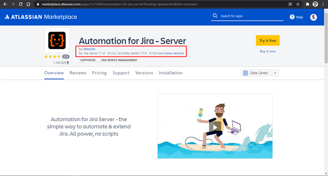Open the Chrome profile avatar
The width and height of the screenshot is (328, 176).
pos(315,4)
